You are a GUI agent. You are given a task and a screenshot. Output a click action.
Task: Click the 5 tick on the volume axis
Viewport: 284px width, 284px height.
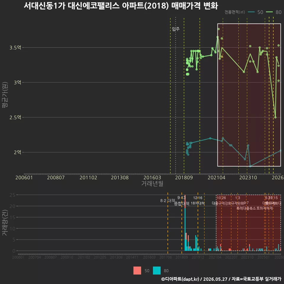(x=14, y=240)
